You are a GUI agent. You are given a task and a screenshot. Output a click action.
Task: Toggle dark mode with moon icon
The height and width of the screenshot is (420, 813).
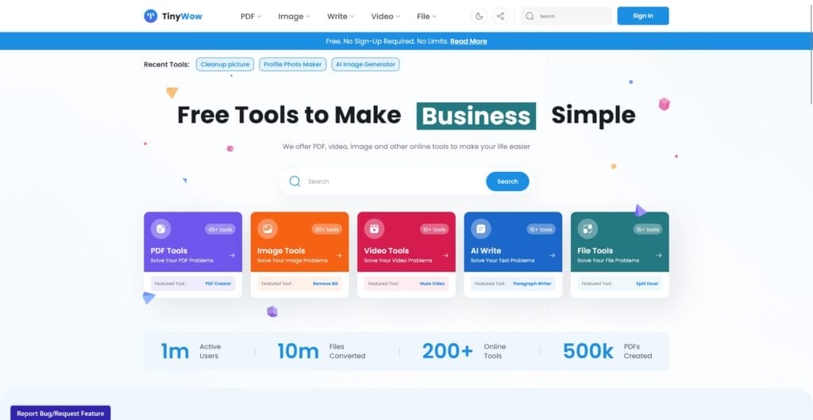tap(479, 16)
